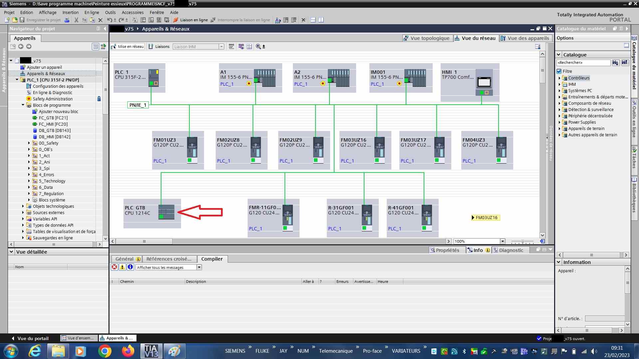Toggle the information messages filter button
Viewport: 639px width, 359px height.
(130, 267)
